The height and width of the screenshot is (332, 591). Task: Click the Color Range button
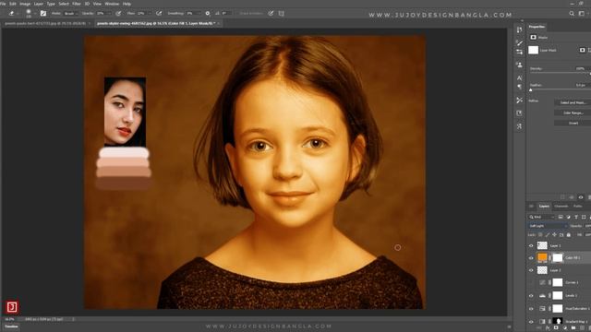click(573, 113)
